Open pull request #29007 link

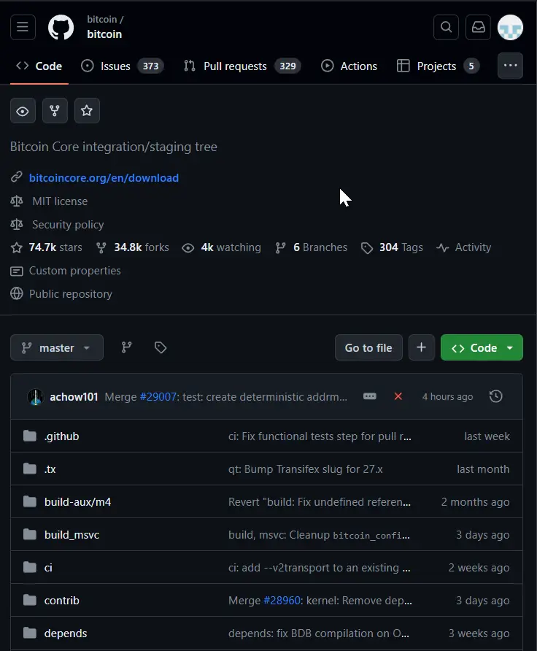coord(158,397)
